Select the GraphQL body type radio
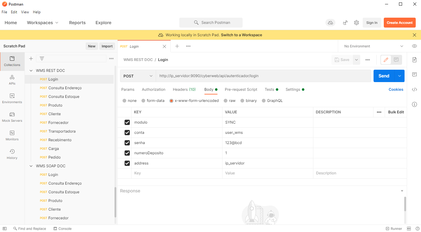This screenshot has width=421, height=232. 264,101
